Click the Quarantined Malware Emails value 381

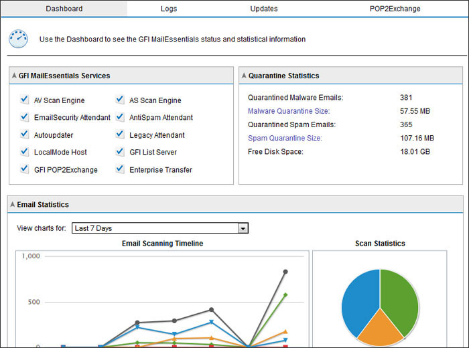coord(406,98)
